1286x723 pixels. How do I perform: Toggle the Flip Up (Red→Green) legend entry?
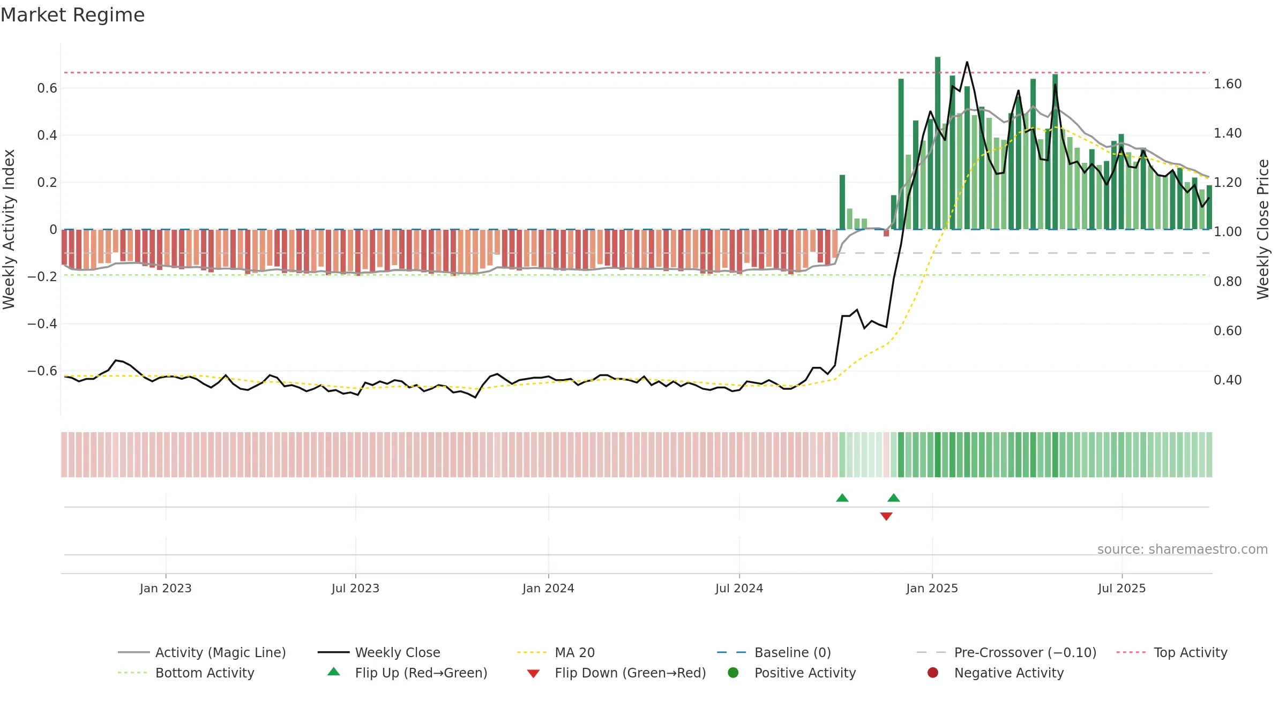pyautogui.click(x=407, y=673)
